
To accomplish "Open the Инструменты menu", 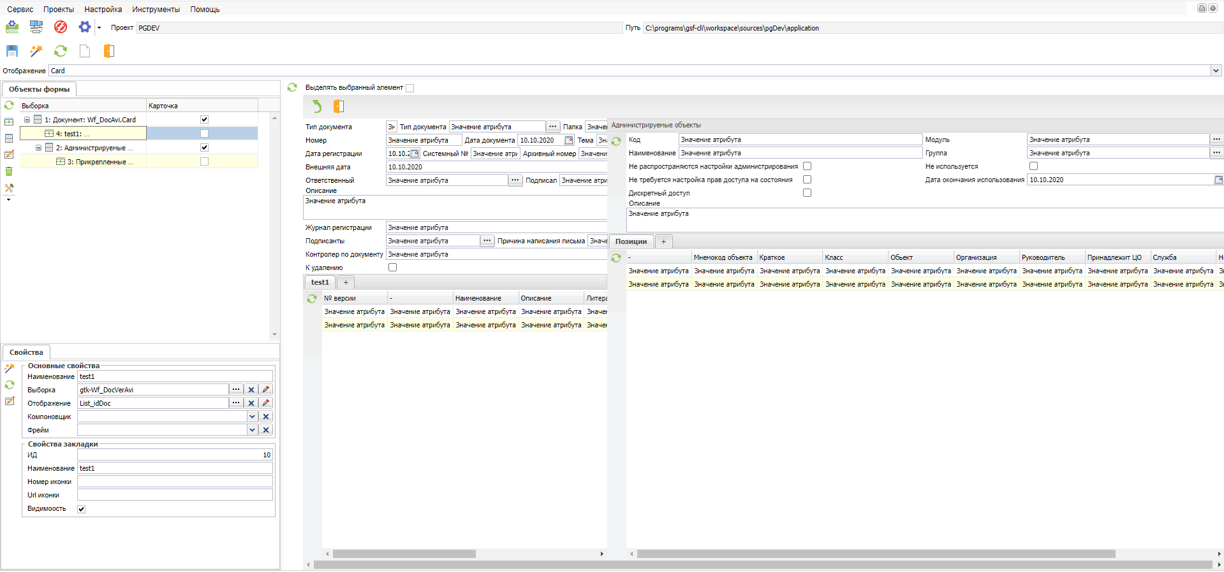I will (x=156, y=10).
